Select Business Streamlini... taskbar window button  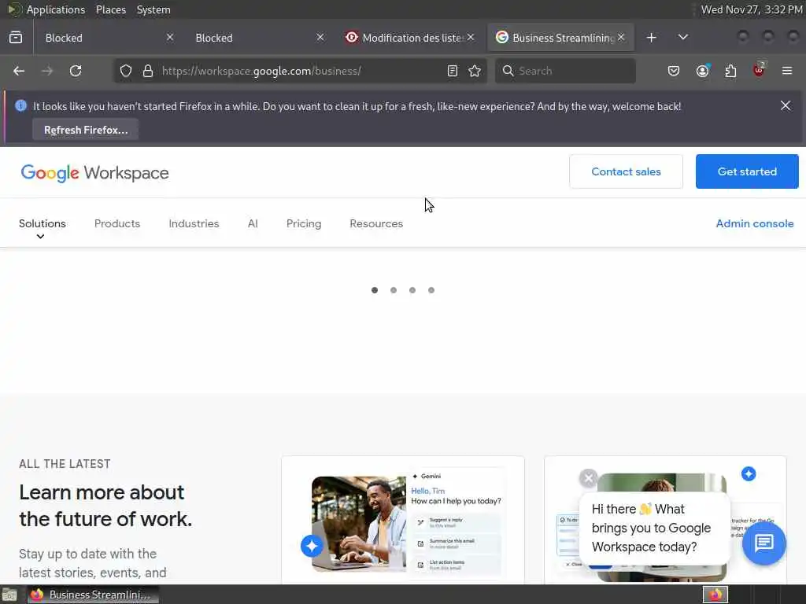(93, 595)
